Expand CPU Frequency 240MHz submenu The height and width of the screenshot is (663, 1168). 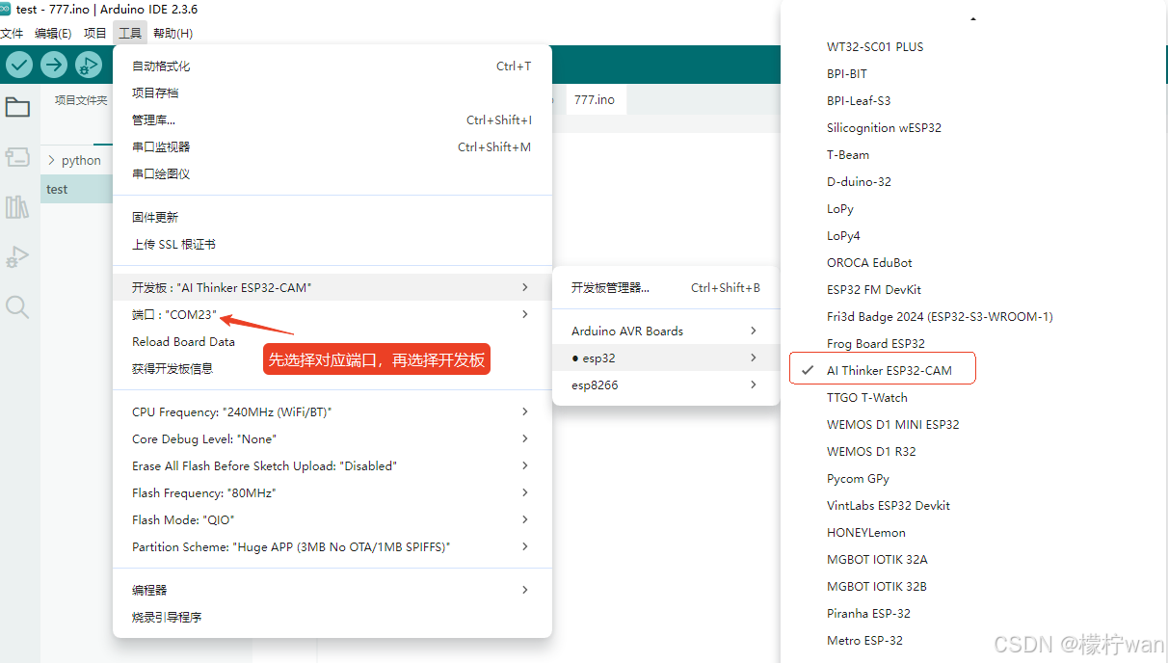[332, 411]
